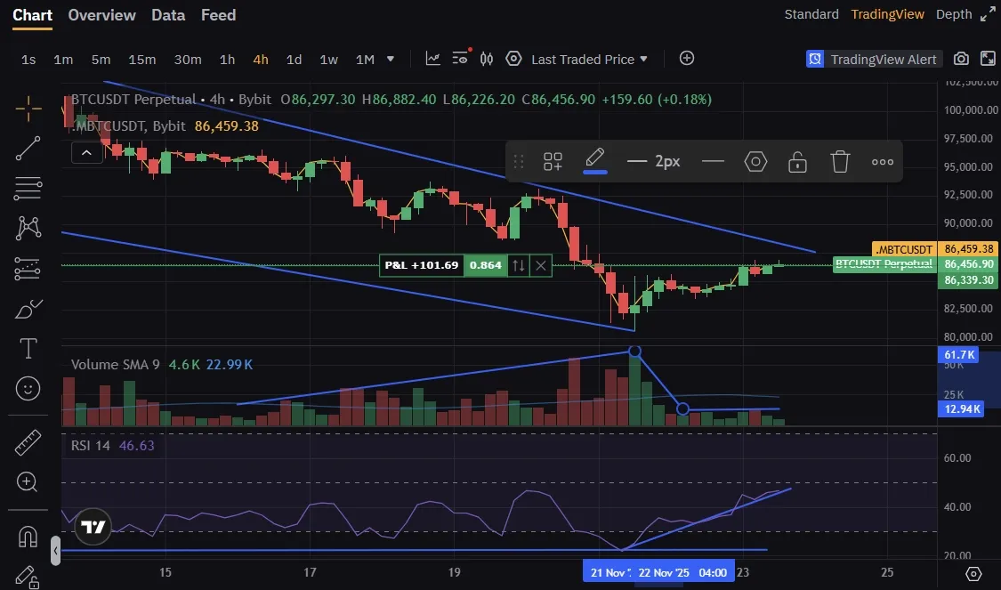Expand more timeframes dropdown arrow

(x=390, y=59)
